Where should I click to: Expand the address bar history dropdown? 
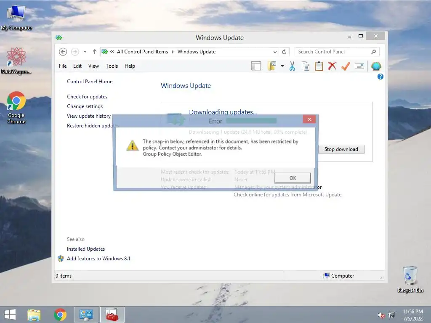coord(275,52)
